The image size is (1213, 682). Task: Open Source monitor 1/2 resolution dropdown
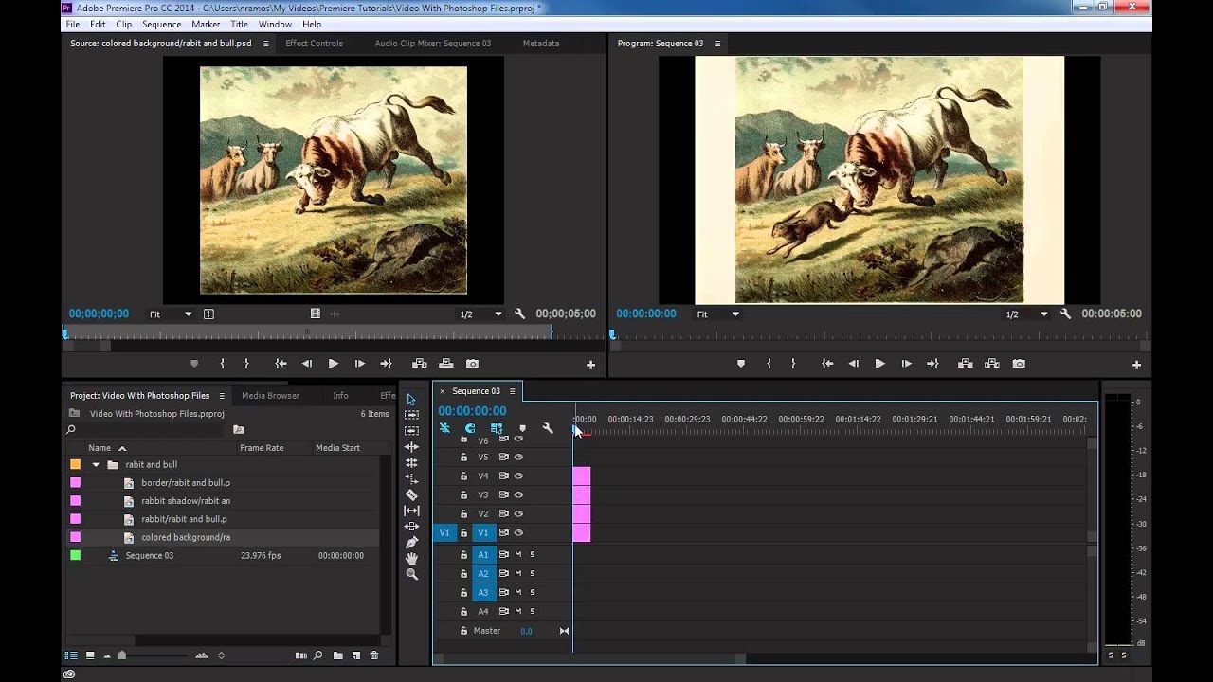tap(481, 314)
